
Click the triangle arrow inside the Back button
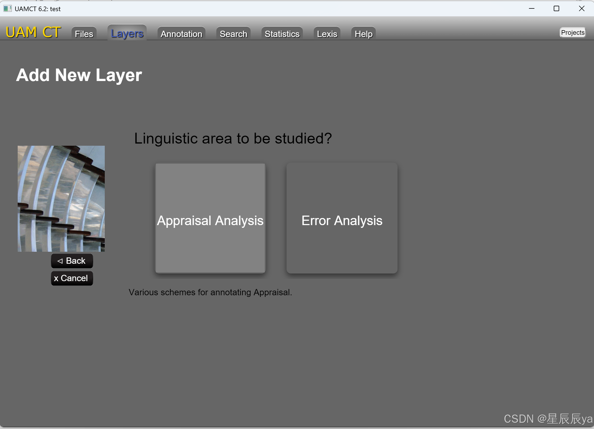(x=60, y=261)
